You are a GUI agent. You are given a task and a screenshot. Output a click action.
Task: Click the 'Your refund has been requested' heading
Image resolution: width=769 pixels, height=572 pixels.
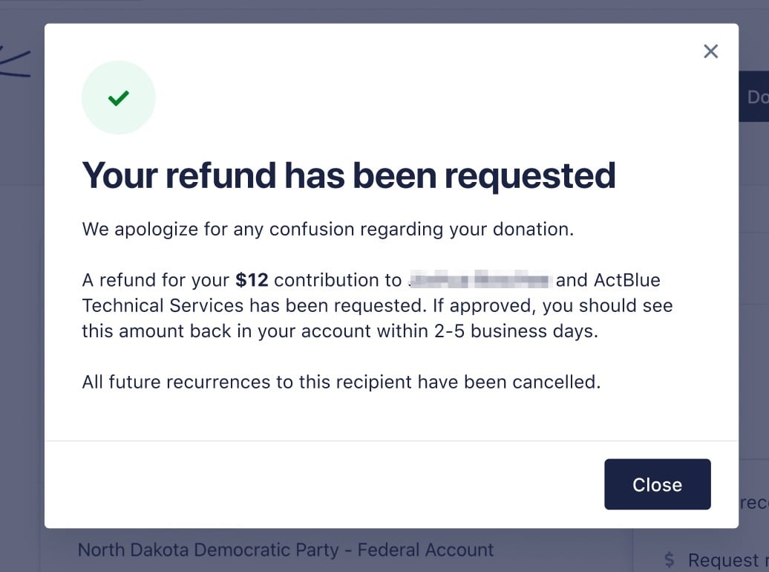click(x=348, y=175)
